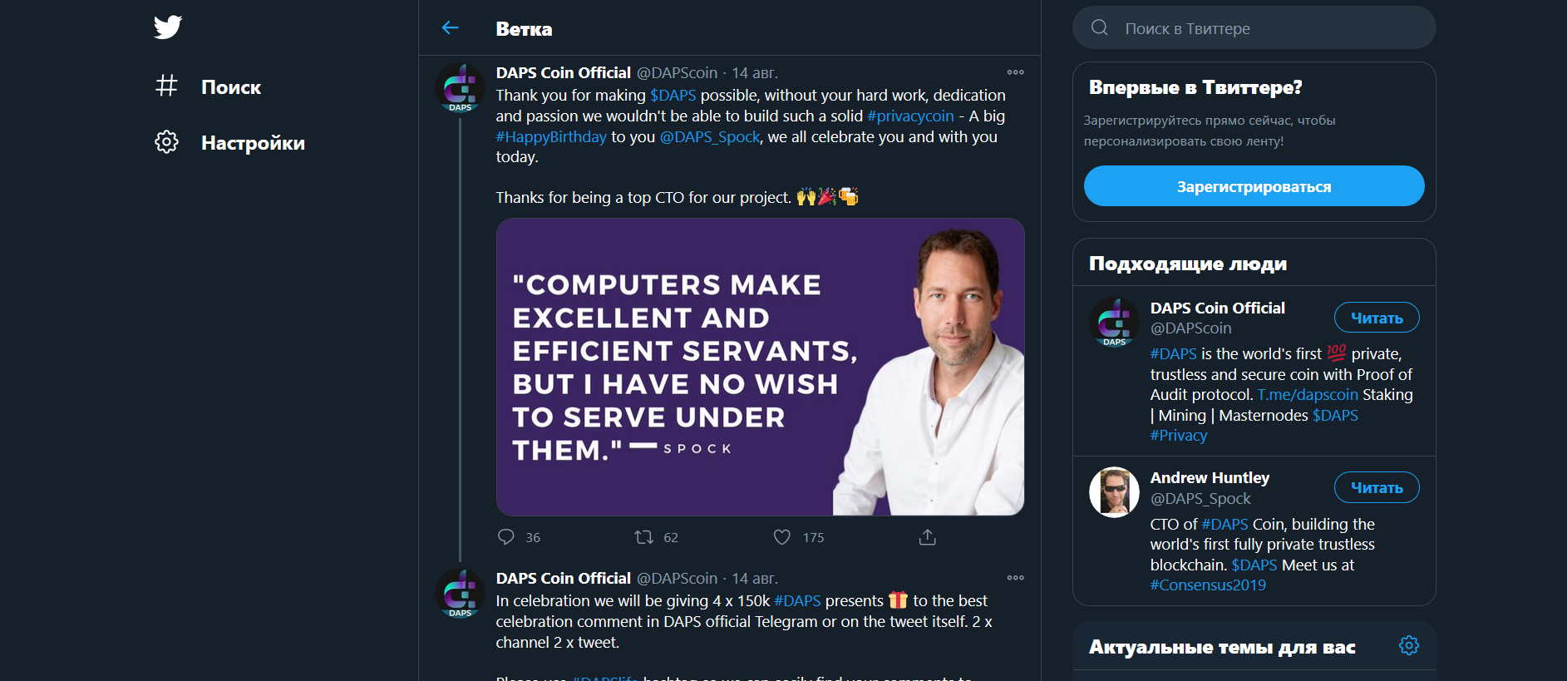
Task: Open trends settings gear icon
Action: (1409, 645)
